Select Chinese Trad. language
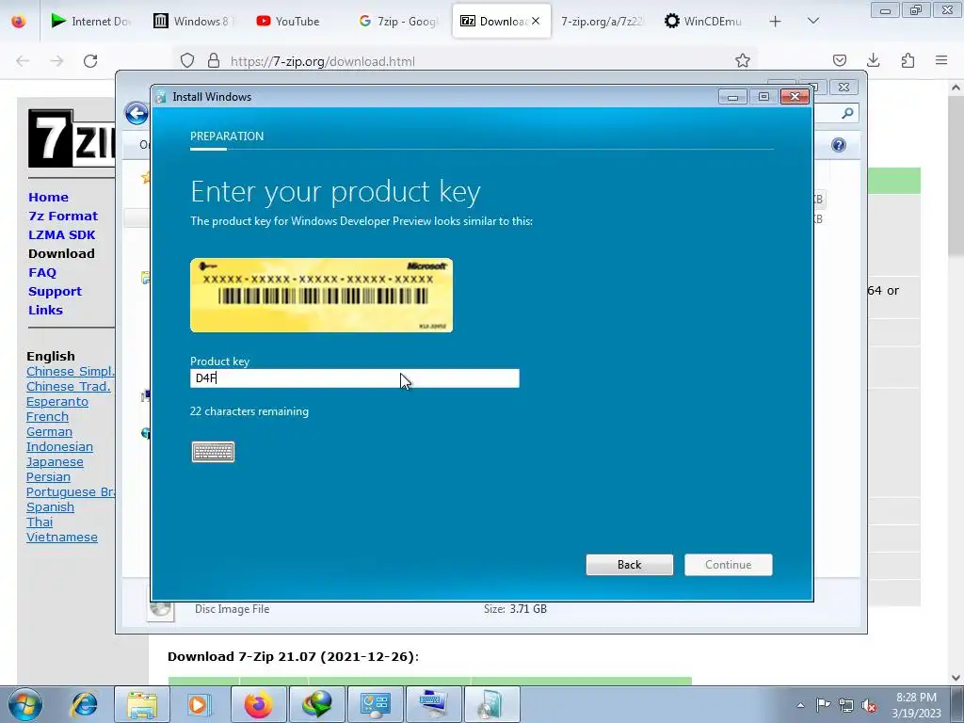Viewport: 964px width, 723px height. [68, 386]
